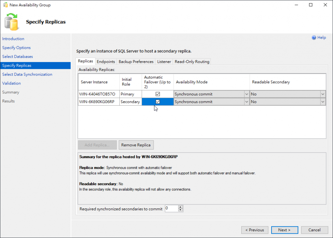The height and width of the screenshot is (238, 333).
Task: Uncheck automatic failover for WIN-K4046TOB57O
Action: [x=158, y=94]
